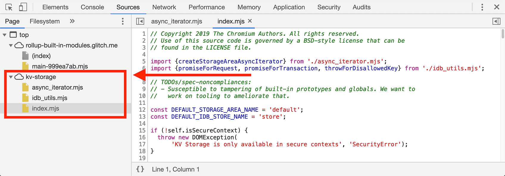Collapse the top frame tree node
505x176 pixels.
[5, 35]
